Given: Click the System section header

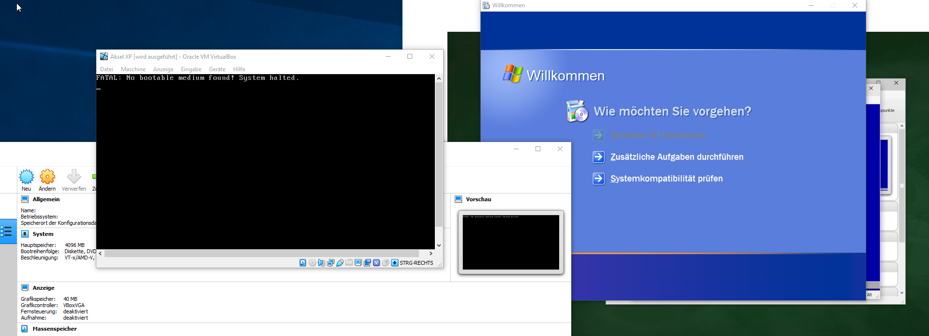Looking at the screenshot, I should (x=43, y=234).
